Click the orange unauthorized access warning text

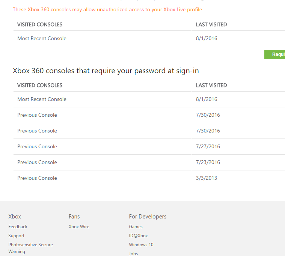click(107, 9)
